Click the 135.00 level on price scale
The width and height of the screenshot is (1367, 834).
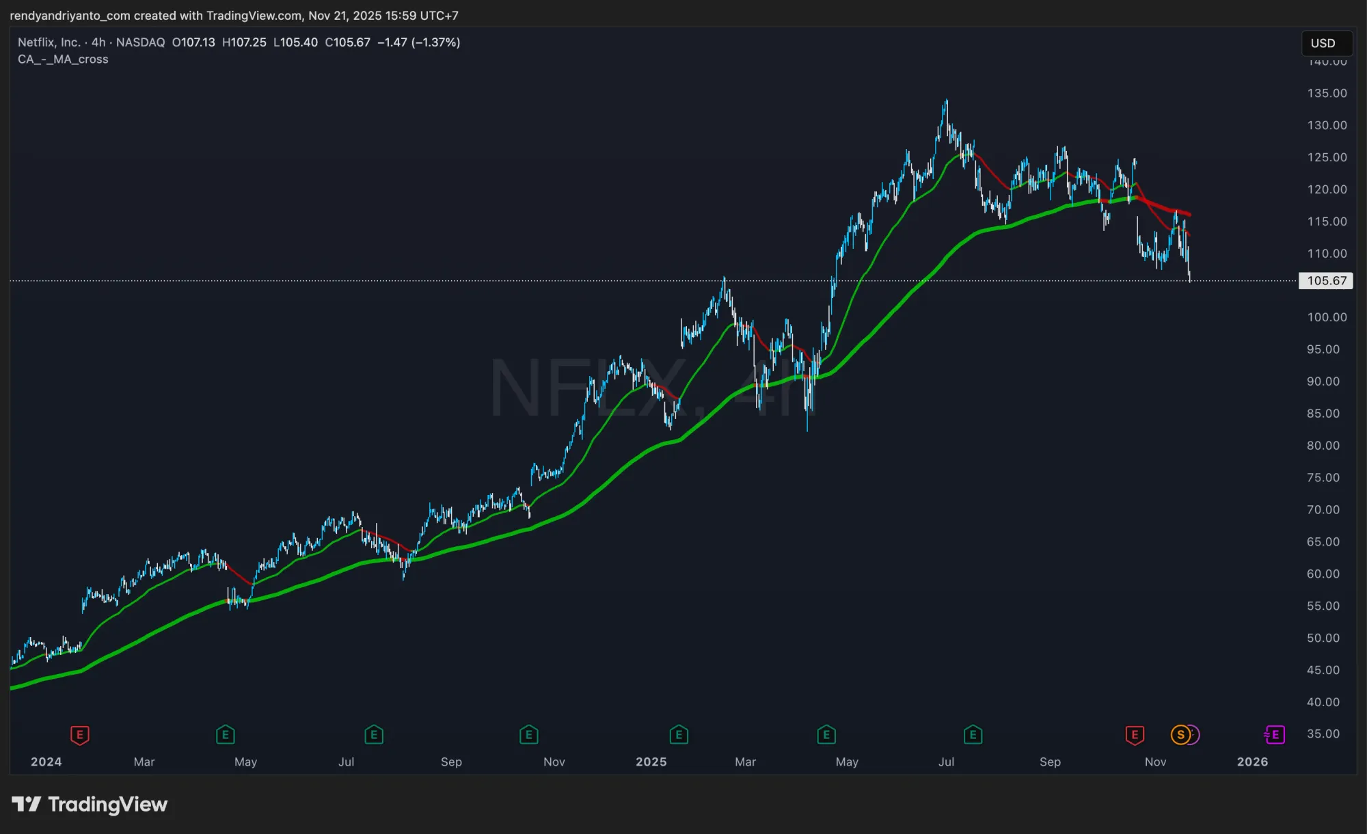point(1326,93)
